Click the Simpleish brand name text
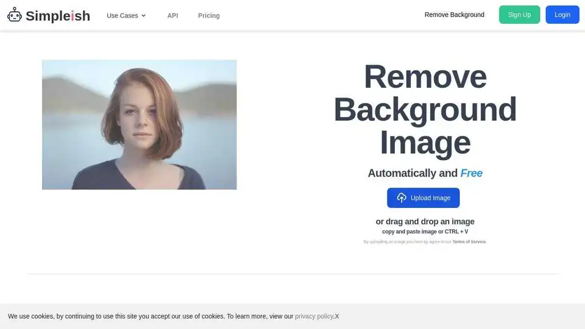Image resolution: width=585 pixels, height=329 pixels. pos(58,16)
